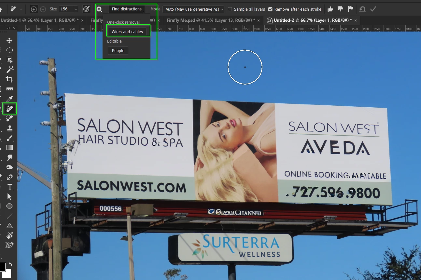Close the Firefly Me.psd tab
This screenshot has width=421, height=280.
(x=259, y=20)
